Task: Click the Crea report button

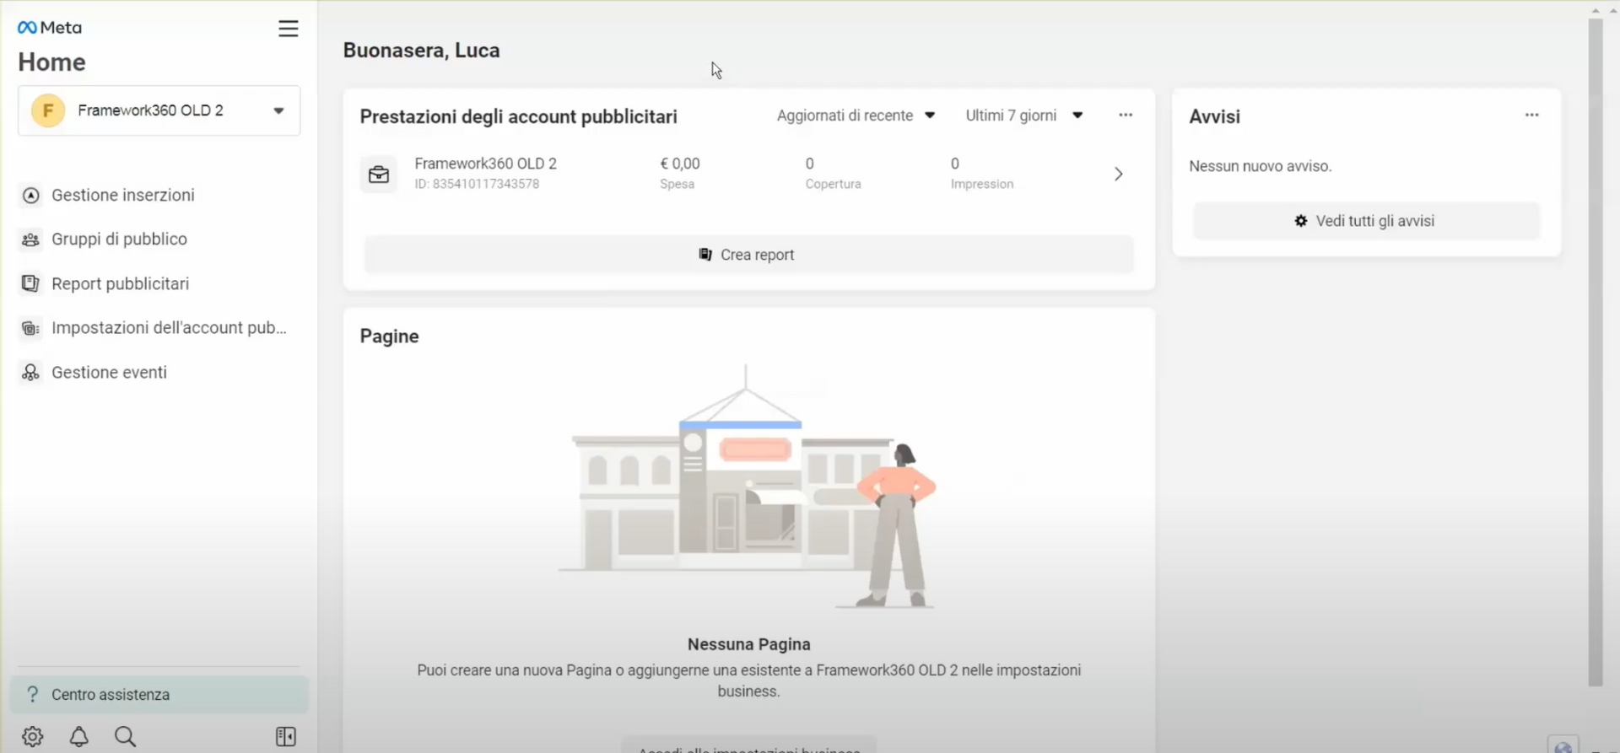Action: point(748,255)
